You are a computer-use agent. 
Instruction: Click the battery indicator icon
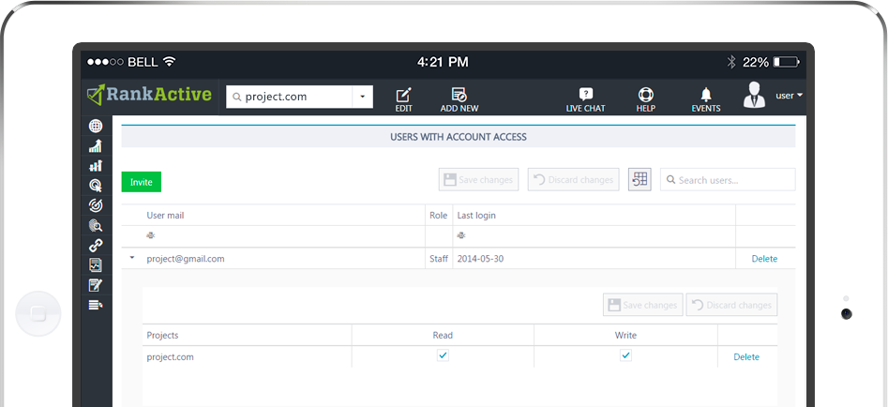click(787, 62)
